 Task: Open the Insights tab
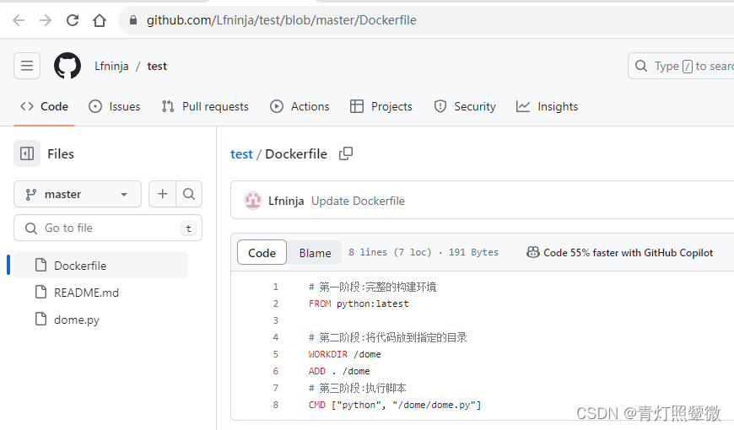tap(548, 107)
